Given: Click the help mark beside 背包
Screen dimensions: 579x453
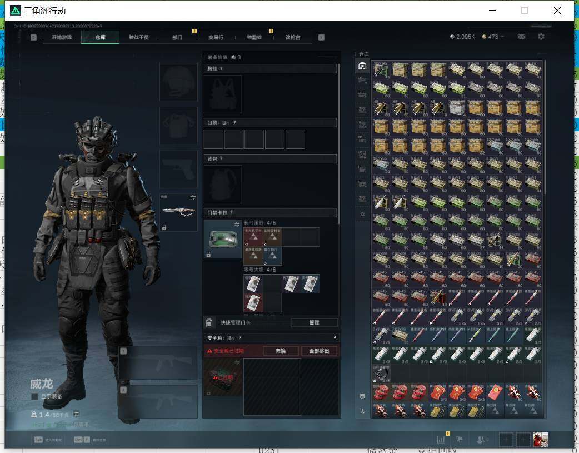Looking at the screenshot, I should [x=221, y=159].
